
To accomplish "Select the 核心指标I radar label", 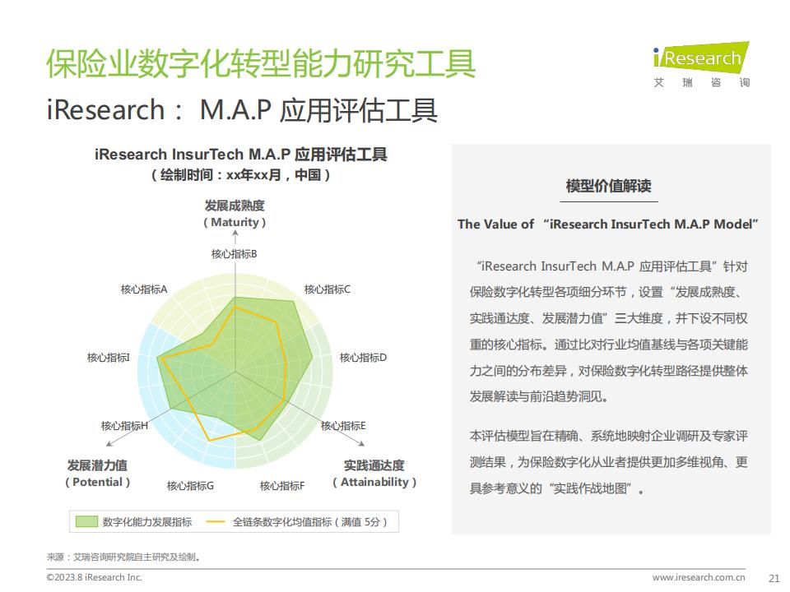I will (109, 358).
